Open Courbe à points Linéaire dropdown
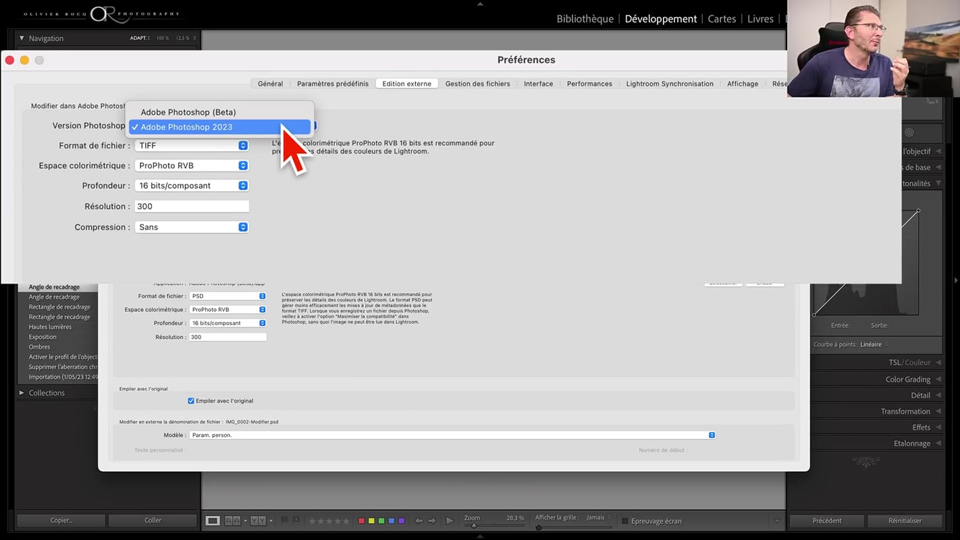The width and height of the screenshot is (960, 540). [874, 345]
